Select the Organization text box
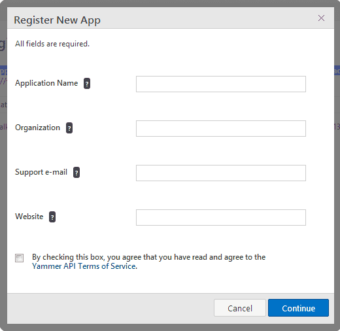The width and height of the screenshot is (340, 331). (x=221, y=128)
